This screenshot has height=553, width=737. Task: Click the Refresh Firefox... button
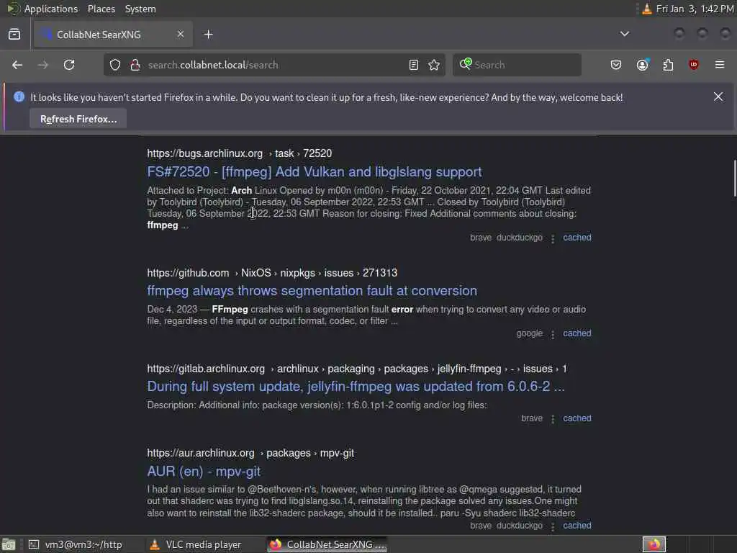click(x=78, y=119)
